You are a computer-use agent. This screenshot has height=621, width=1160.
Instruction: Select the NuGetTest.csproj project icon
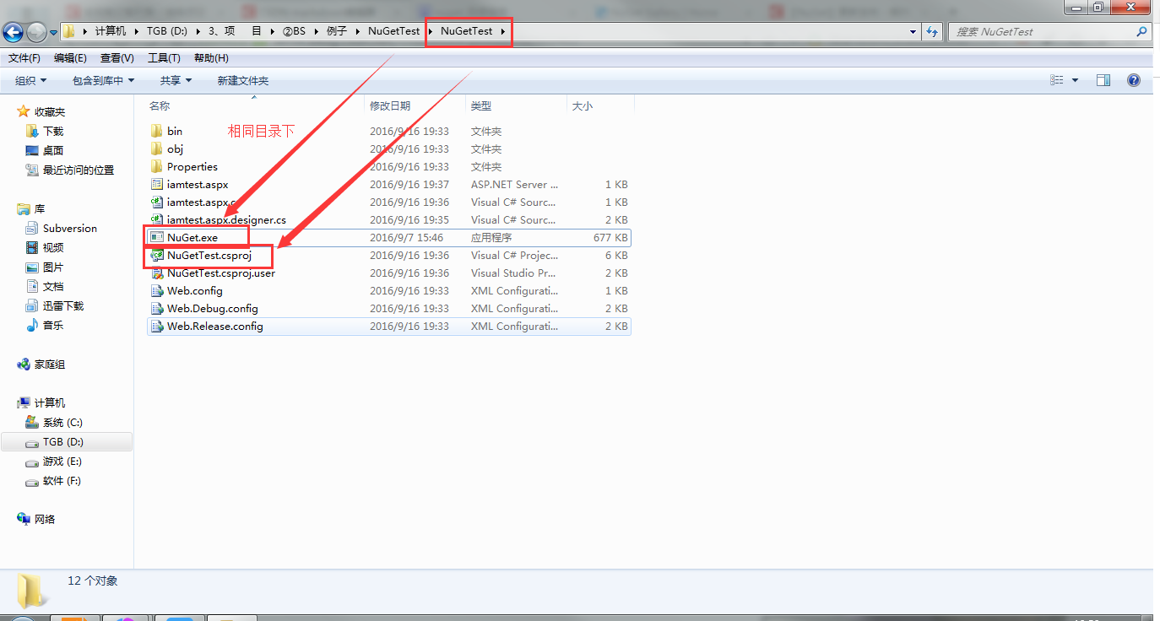[156, 255]
